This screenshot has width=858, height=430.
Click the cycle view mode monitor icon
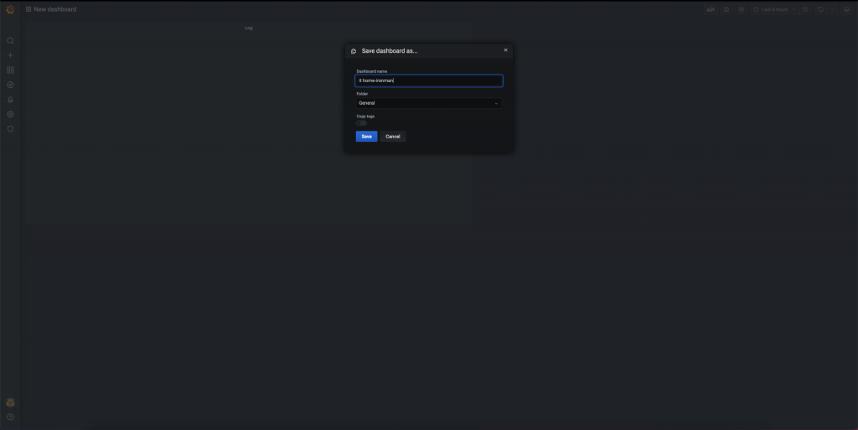846,9
